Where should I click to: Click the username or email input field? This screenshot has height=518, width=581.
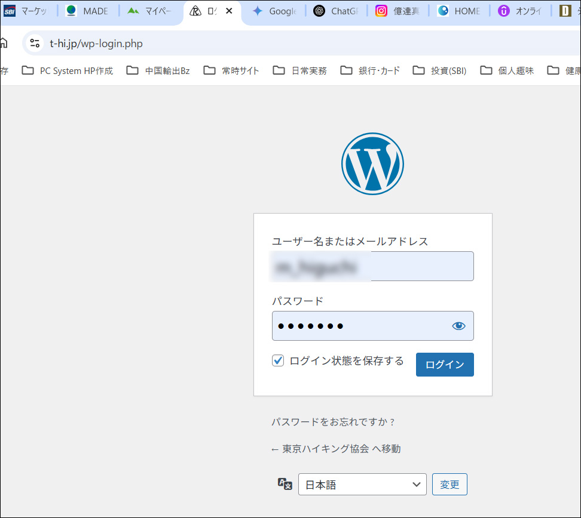pos(372,266)
